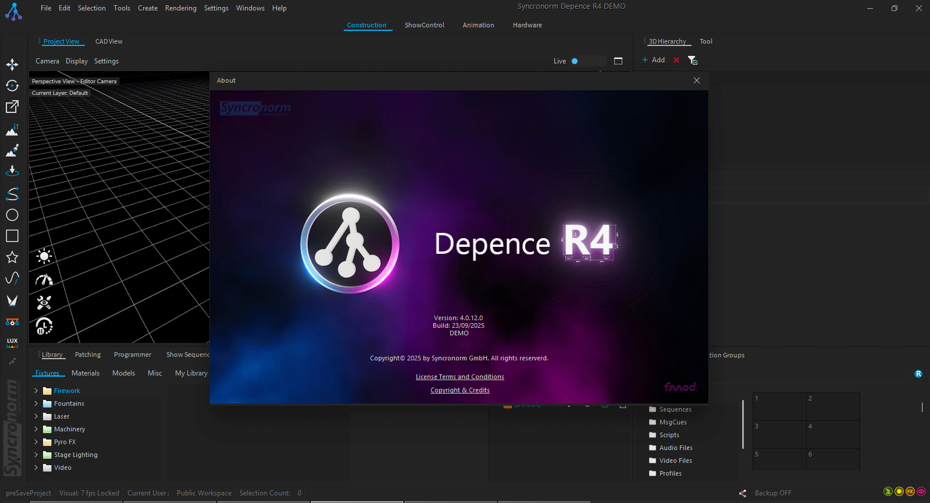Image resolution: width=930 pixels, height=503 pixels.
Task: Open the LUX measurement tool
Action: (12, 342)
